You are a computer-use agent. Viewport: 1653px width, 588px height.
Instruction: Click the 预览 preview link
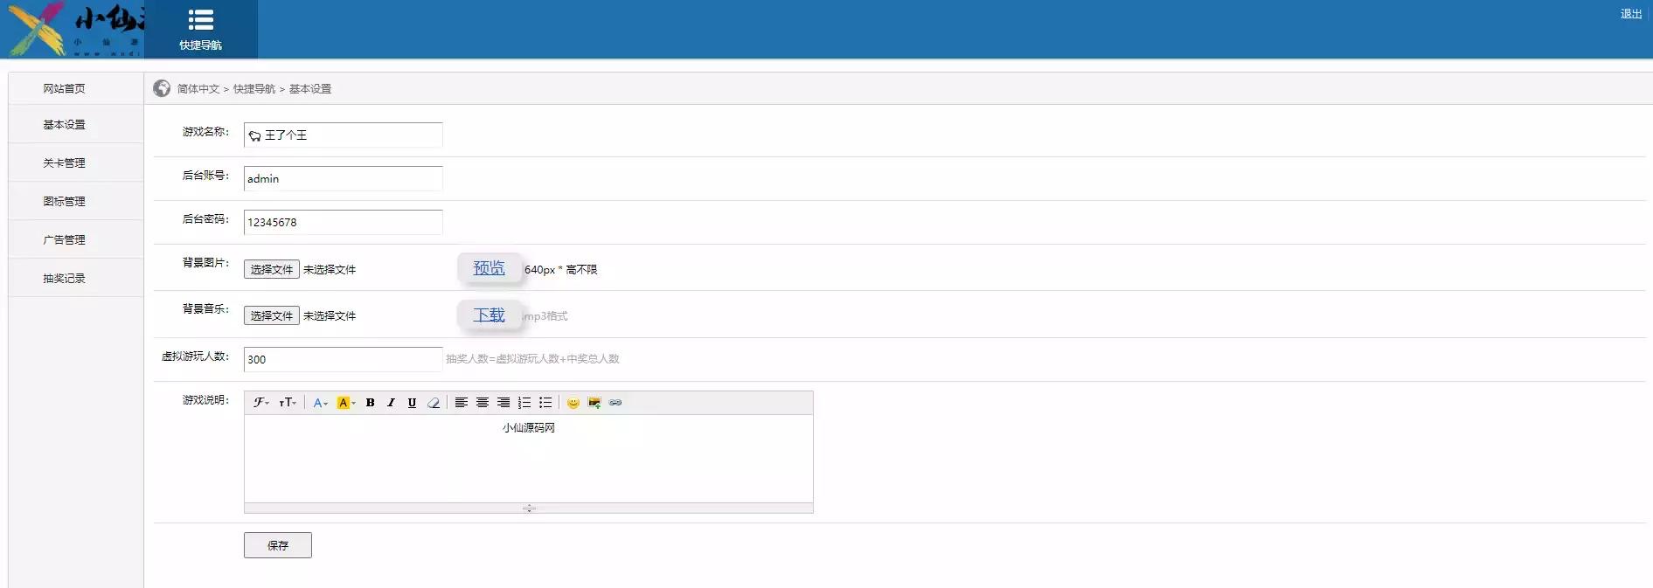pos(490,268)
